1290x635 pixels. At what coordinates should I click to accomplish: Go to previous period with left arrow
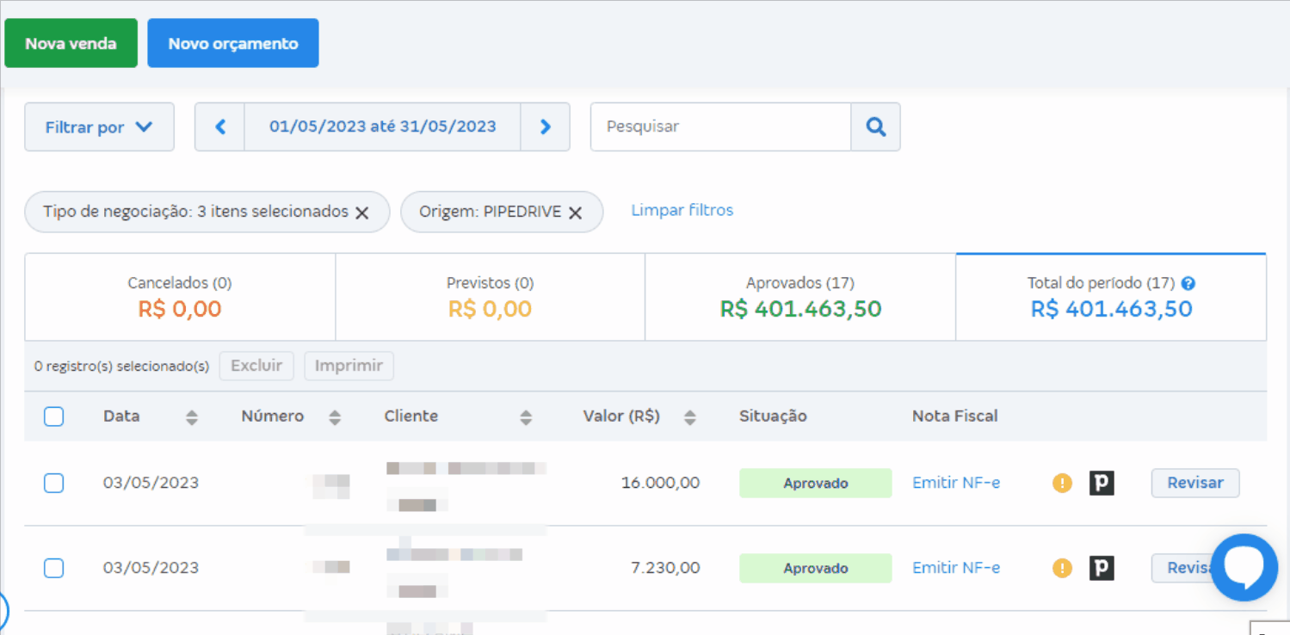coord(220,126)
